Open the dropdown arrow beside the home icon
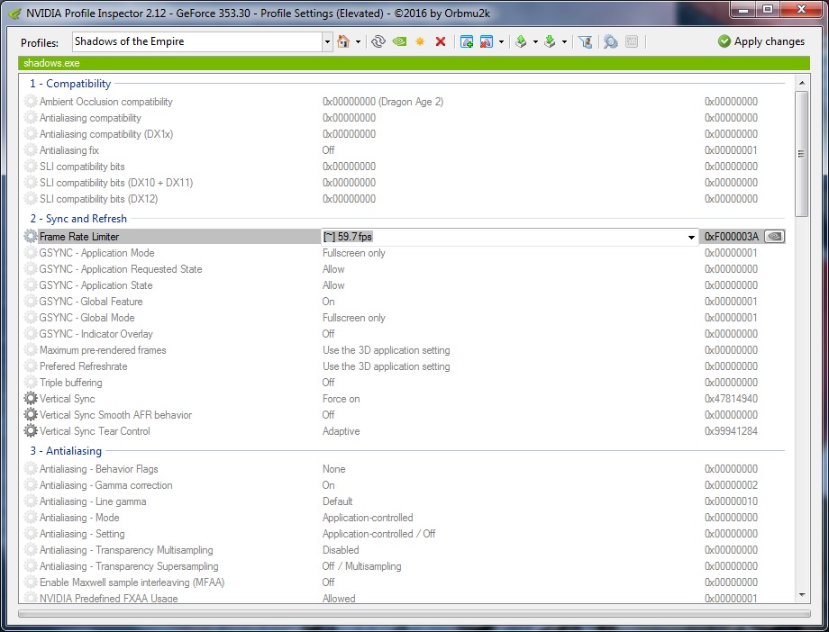 coord(358,41)
